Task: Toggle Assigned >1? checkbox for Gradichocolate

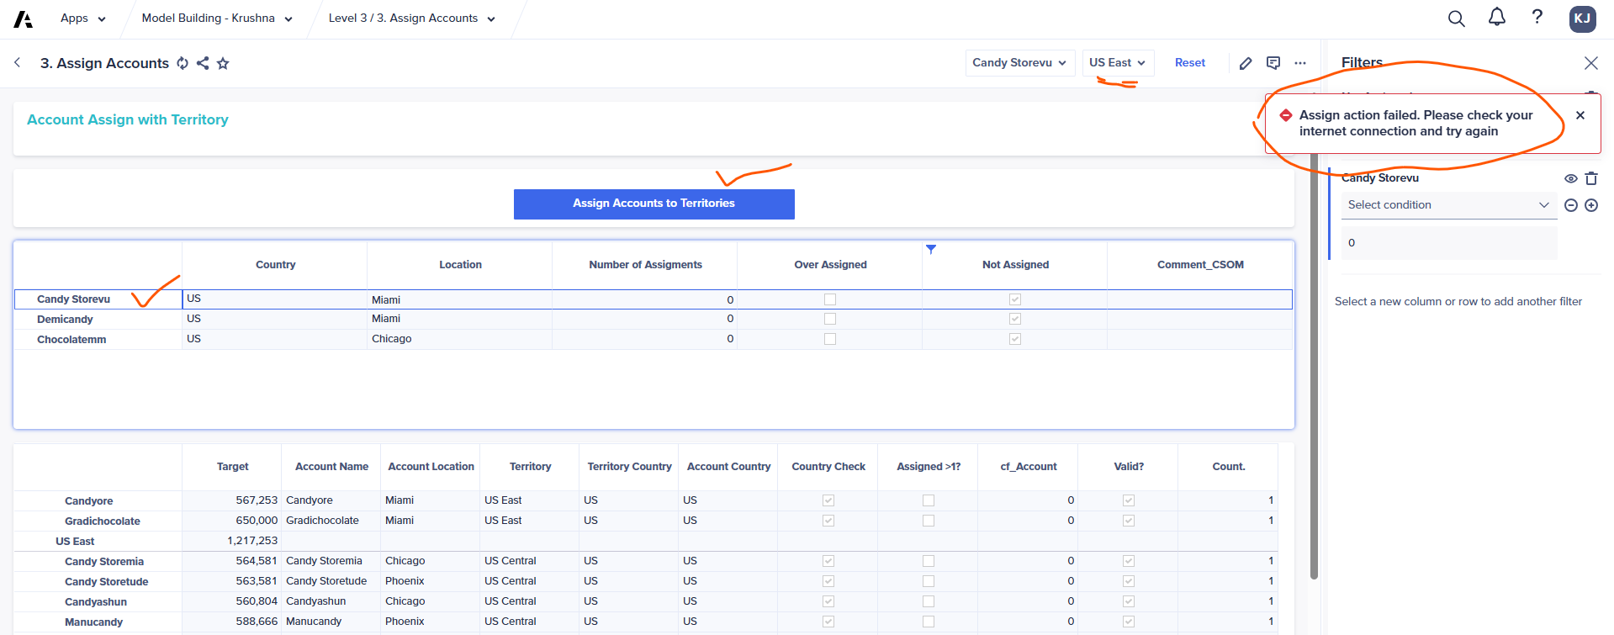Action: click(x=929, y=521)
